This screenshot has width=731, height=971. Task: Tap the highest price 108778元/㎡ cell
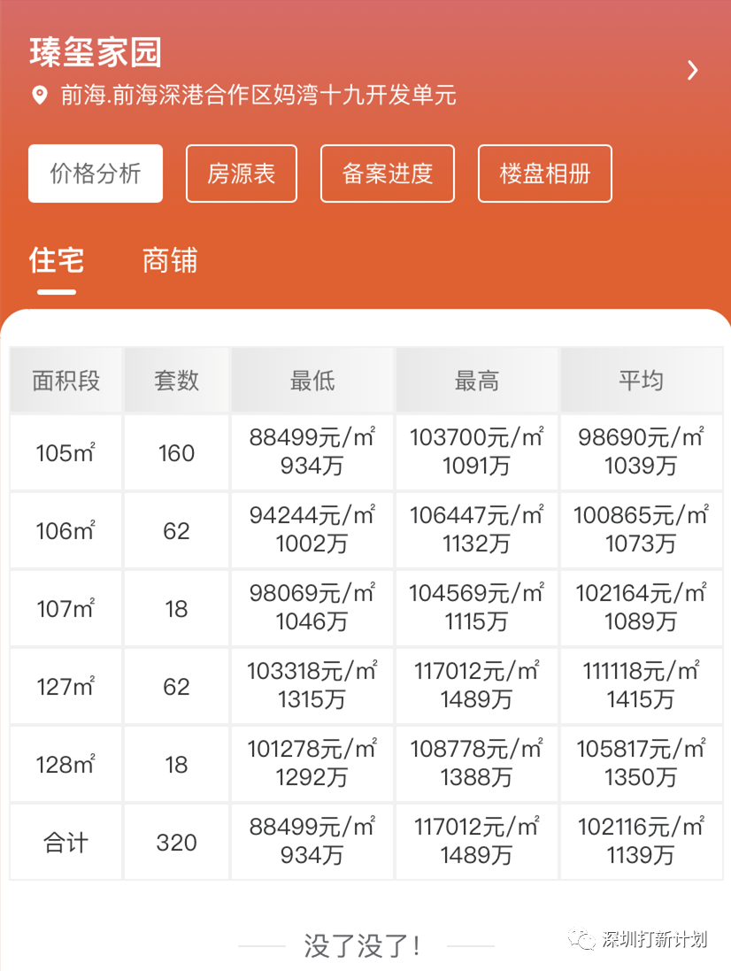[477, 765]
